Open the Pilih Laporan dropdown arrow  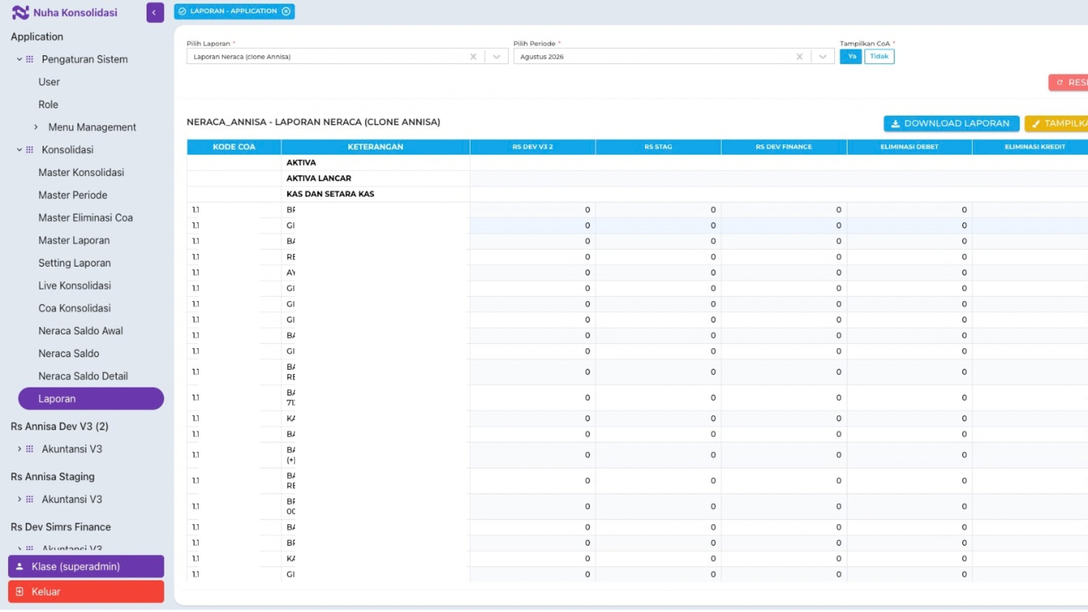tap(496, 56)
